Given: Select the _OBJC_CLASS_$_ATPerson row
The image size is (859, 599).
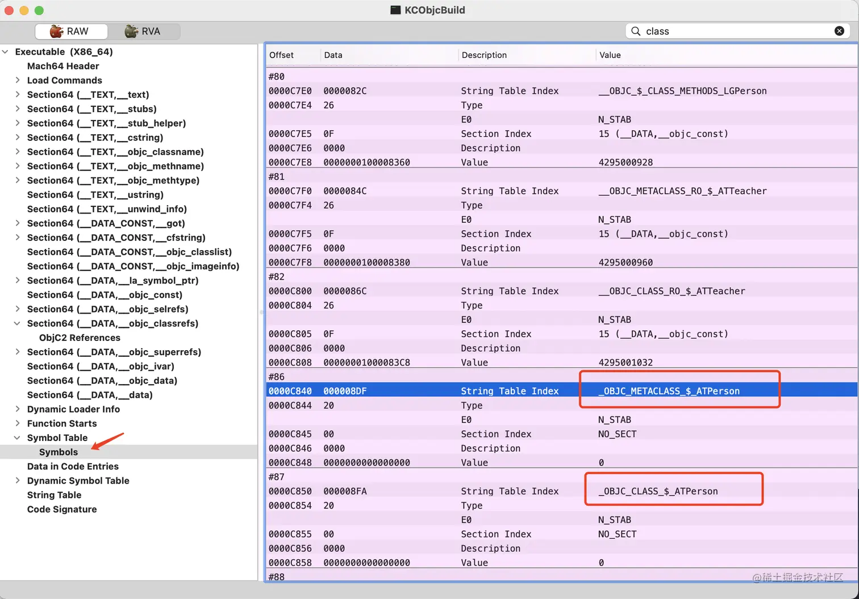Looking at the screenshot, I should coord(561,491).
